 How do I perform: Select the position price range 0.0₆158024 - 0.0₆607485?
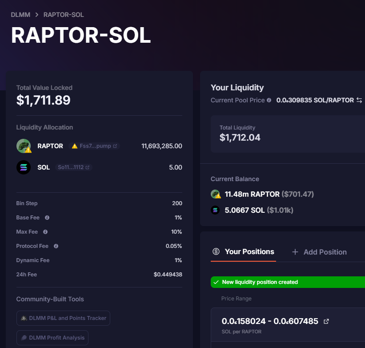click(x=270, y=321)
